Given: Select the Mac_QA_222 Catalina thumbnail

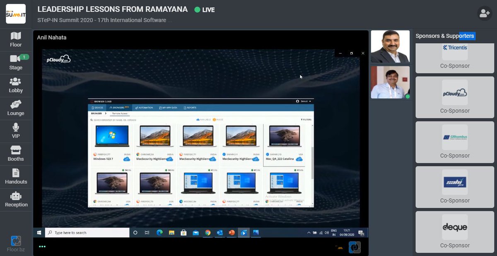Looking at the screenshot, I should click(x=284, y=136).
